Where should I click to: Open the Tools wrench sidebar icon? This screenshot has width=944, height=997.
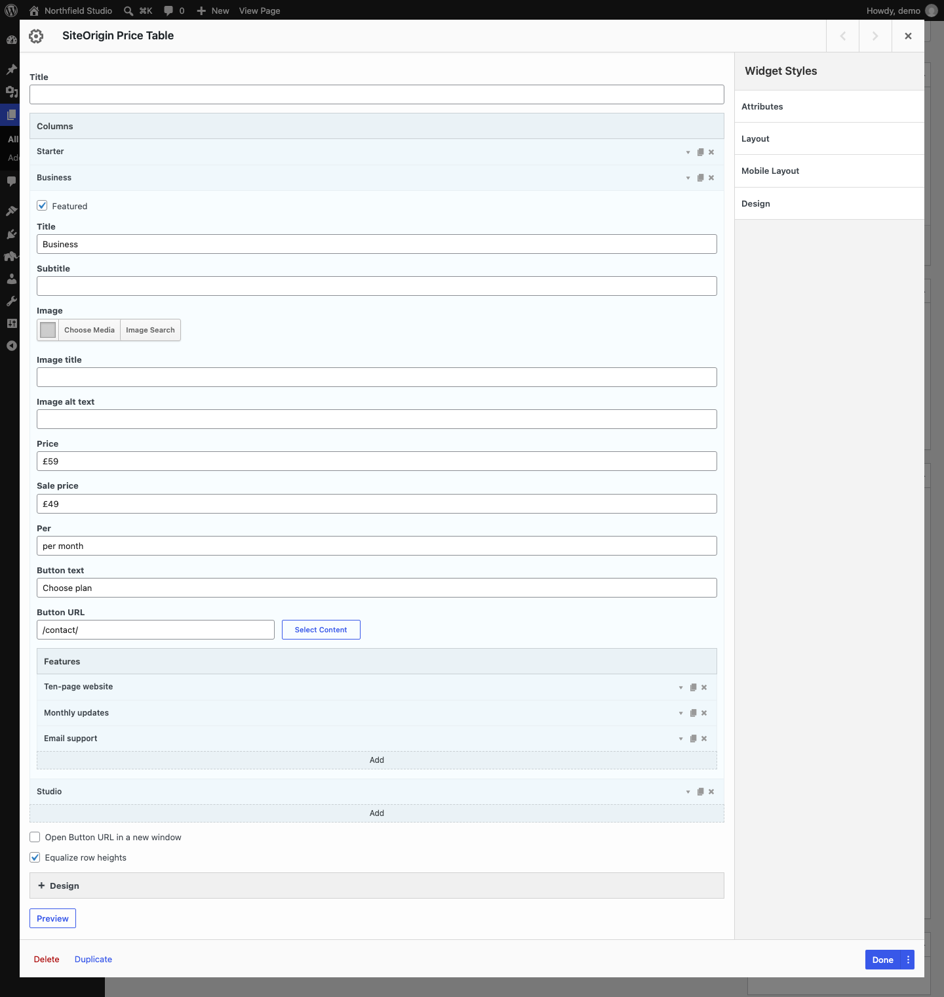pos(11,301)
